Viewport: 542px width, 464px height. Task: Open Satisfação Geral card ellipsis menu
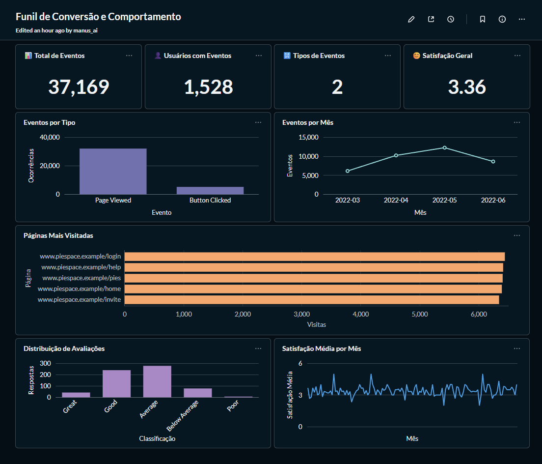click(517, 56)
